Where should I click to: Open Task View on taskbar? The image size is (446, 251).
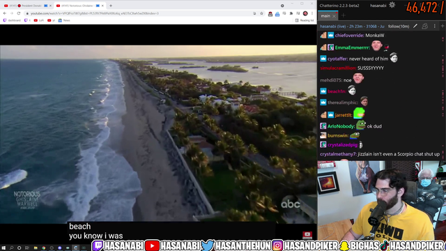(27, 248)
